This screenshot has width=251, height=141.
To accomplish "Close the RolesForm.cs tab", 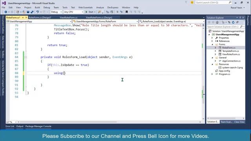I will tap(26, 17).
